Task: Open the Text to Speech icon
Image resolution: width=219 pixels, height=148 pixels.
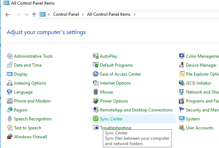Action: pos(10,128)
